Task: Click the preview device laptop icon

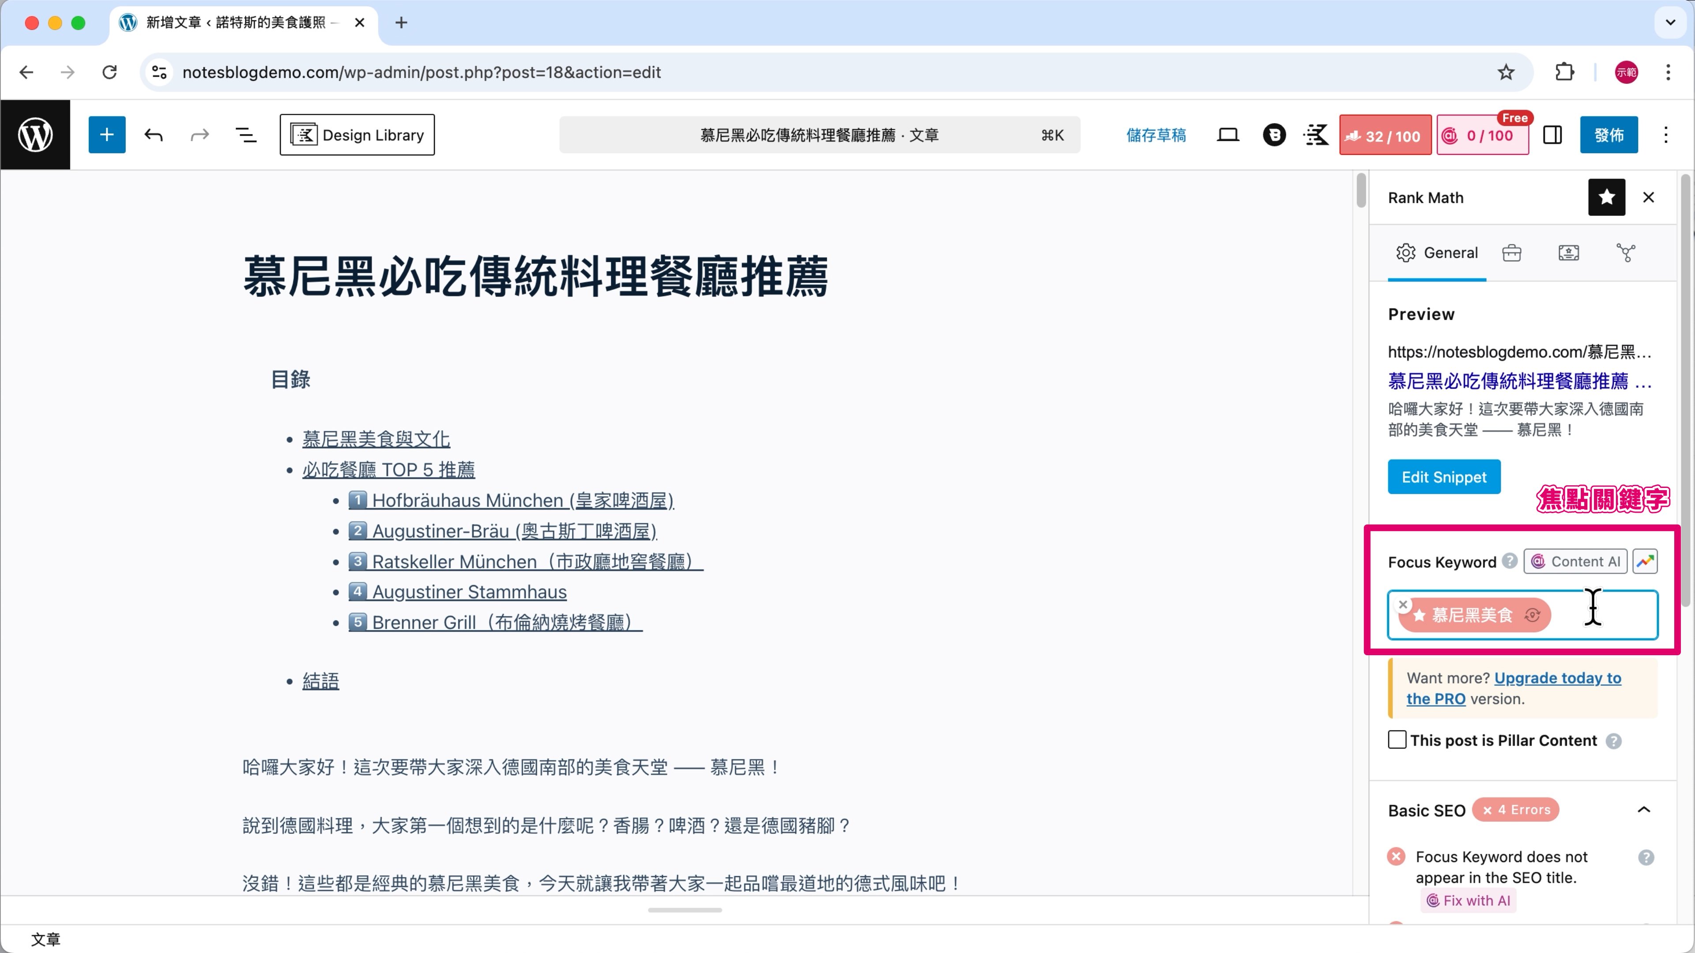Action: click(x=1227, y=135)
